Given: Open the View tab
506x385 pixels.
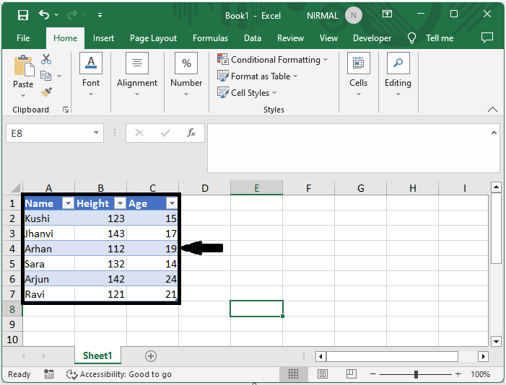Looking at the screenshot, I should click(x=328, y=38).
